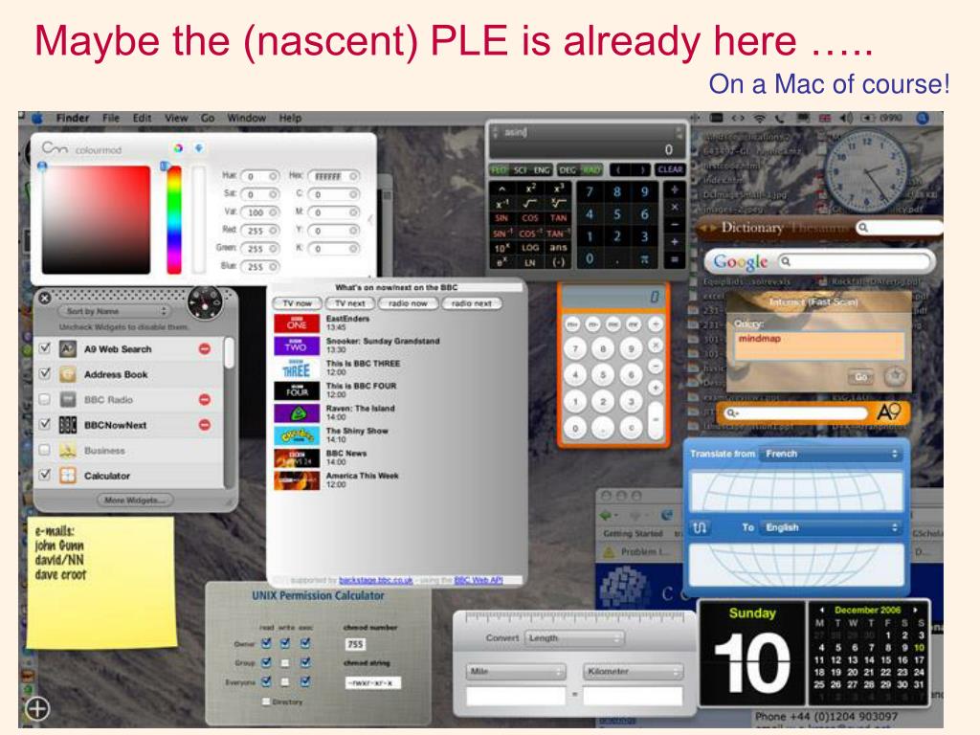980x735 pixels.
Task: Click radio next button
Action: click(471, 303)
